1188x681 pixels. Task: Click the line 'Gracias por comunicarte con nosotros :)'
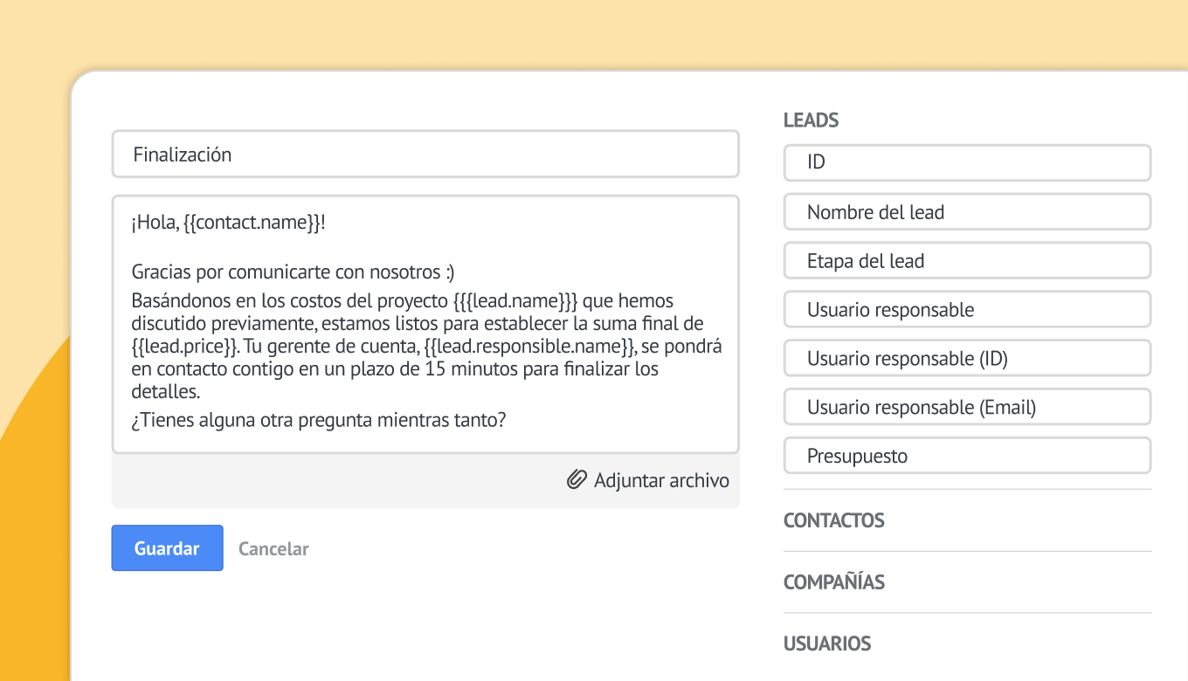pyautogui.click(x=293, y=272)
